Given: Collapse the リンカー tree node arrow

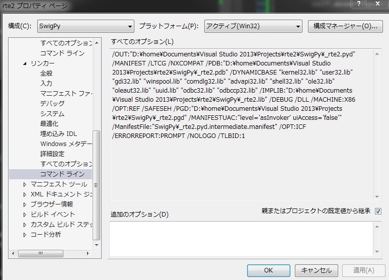Looking at the screenshot, I should [x=25, y=63].
